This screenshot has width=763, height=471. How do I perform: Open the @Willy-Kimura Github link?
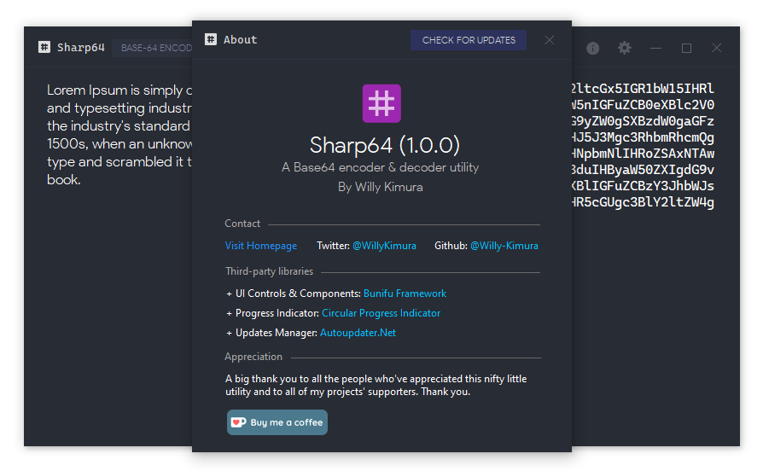click(504, 246)
